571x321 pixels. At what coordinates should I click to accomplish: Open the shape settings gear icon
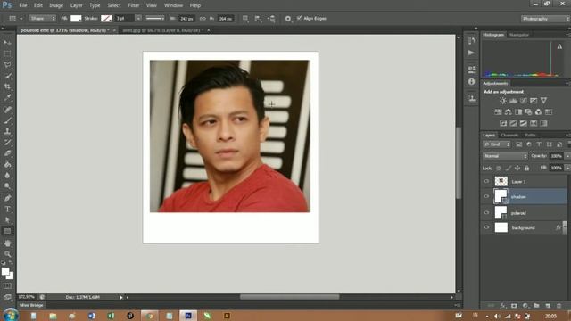tap(288, 19)
